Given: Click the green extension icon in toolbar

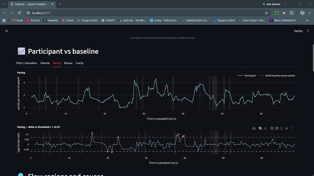Looking at the screenshot, I should pyautogui.click(x=277, y=13).
